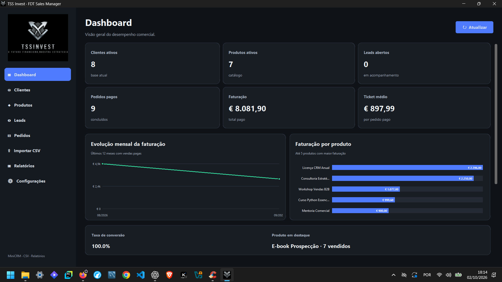Click the Produtos ativos card

point(289,63)
